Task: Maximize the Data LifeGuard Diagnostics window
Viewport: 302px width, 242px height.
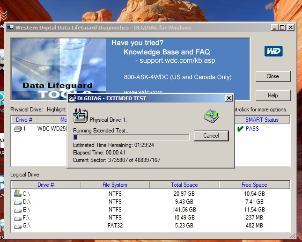Action: [x=282, y=28]
